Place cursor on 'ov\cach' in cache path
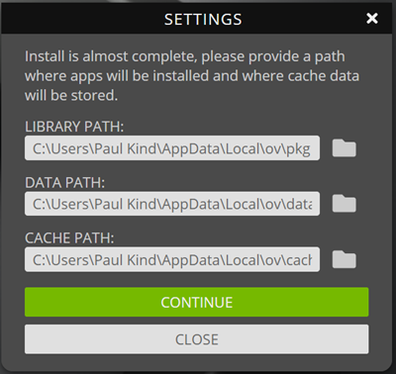396x374 pixels. click(287, 260)
